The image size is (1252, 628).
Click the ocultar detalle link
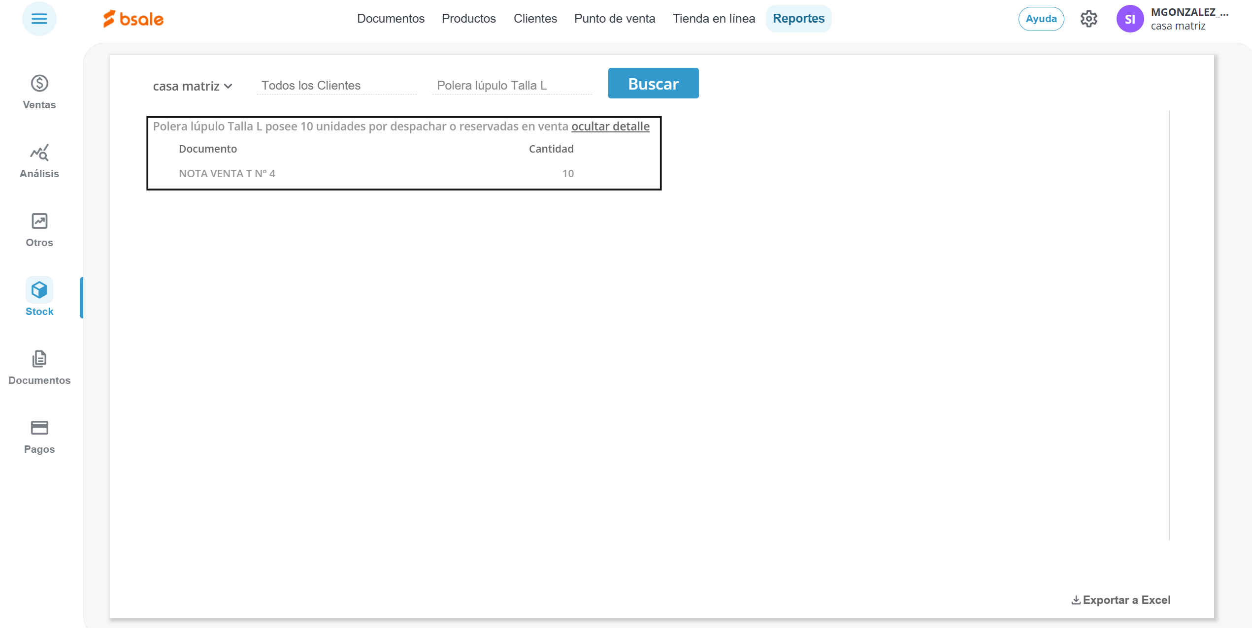coord(610,126)
